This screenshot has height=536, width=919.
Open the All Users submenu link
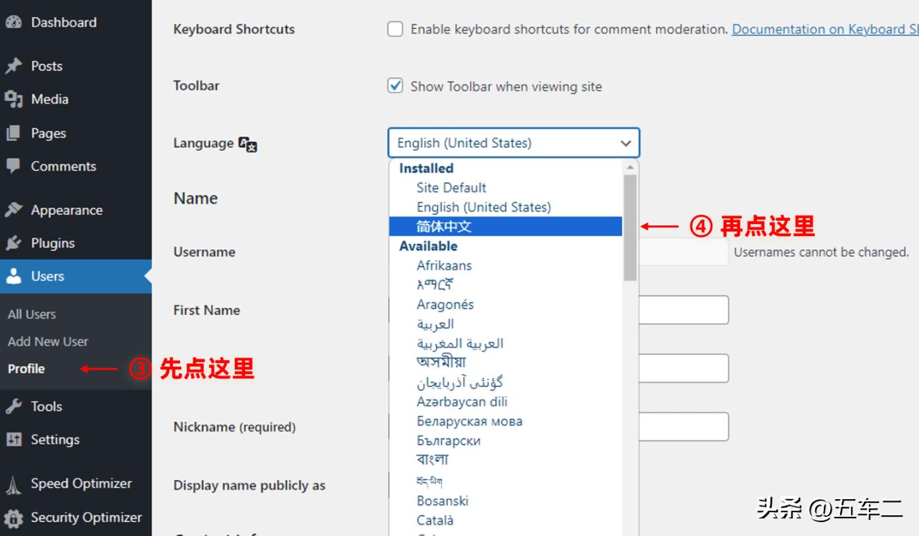tap(32, 314)
